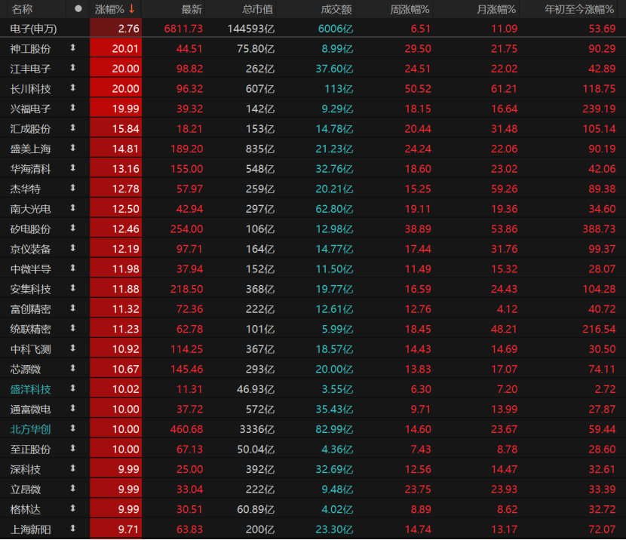Select stock 通富微电
Image resolution: width=626 pixels, height=540 pixels.
coord(30,409)
